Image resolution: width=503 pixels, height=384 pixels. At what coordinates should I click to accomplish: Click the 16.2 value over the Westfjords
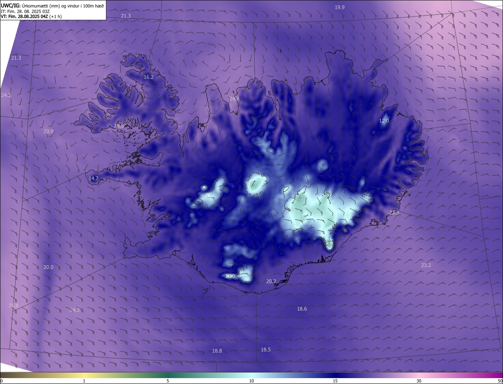(149, 77)
